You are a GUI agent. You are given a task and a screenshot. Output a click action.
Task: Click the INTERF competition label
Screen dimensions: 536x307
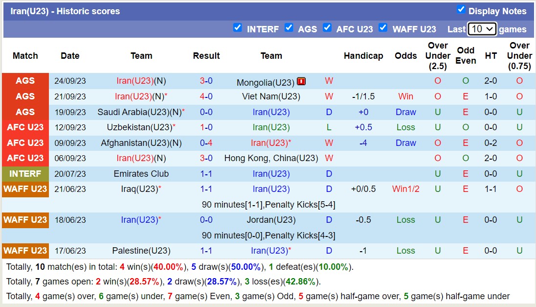pos(25,174)
